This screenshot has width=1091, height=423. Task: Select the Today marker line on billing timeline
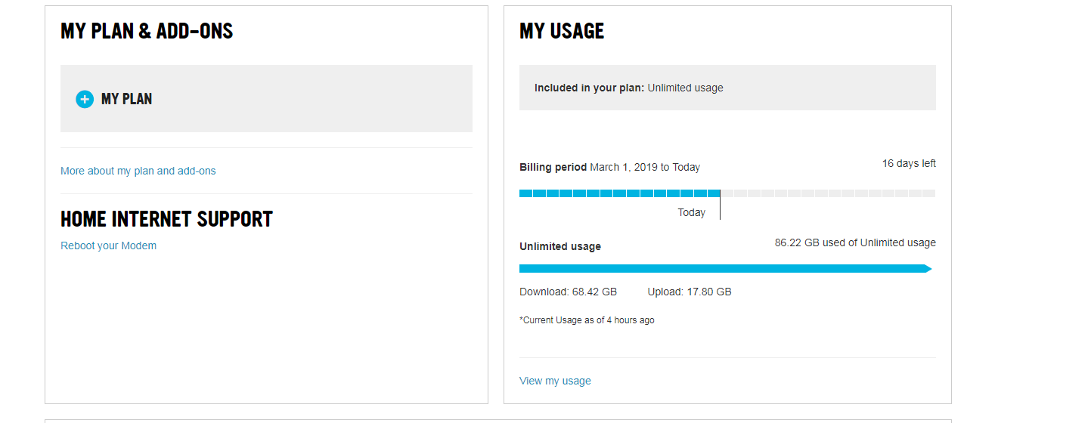[720, 207]
